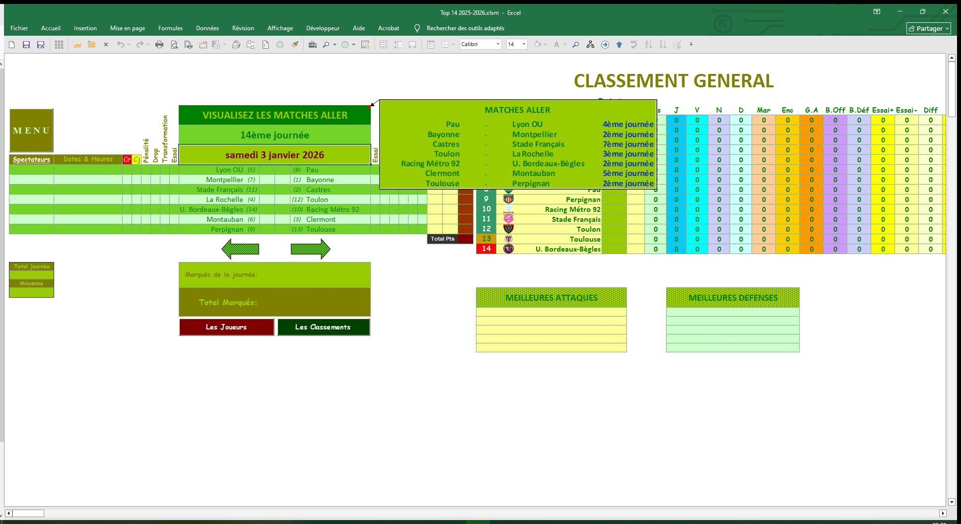Click the 'samedi 3 janvier 2026' date cell
961x524 pixels.
pos(275,155)
